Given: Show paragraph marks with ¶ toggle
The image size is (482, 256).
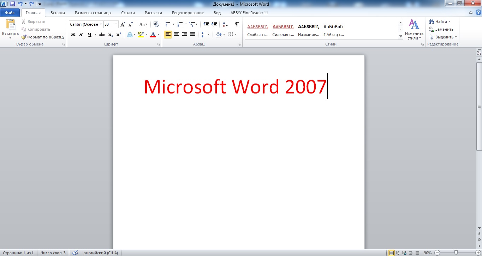Looking at the screenshot, I should coord(236,24).
